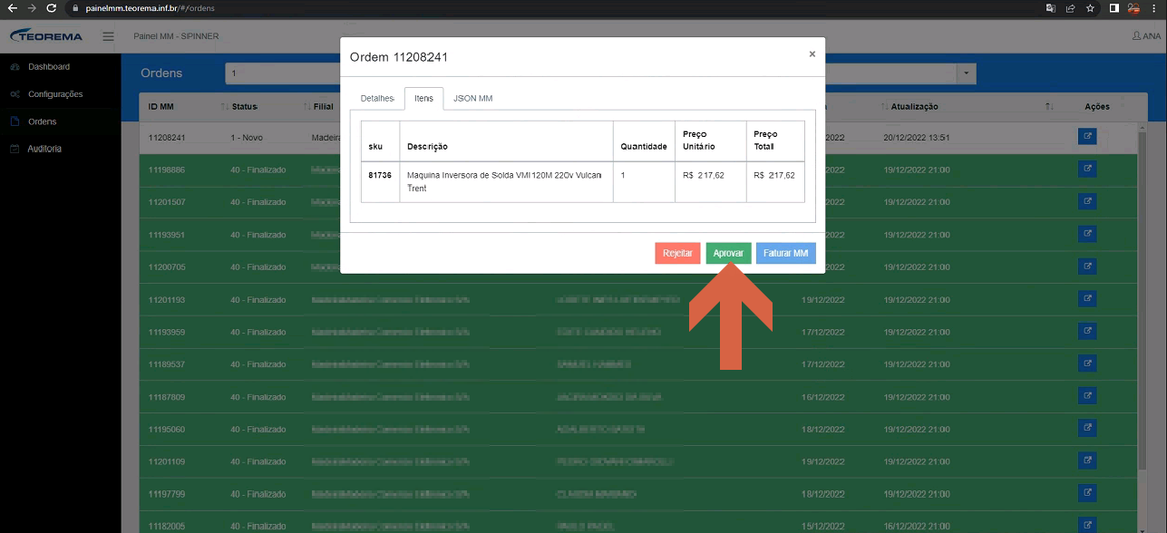
Task: Open actions for order 11195060
Action: pos(1087,429)
